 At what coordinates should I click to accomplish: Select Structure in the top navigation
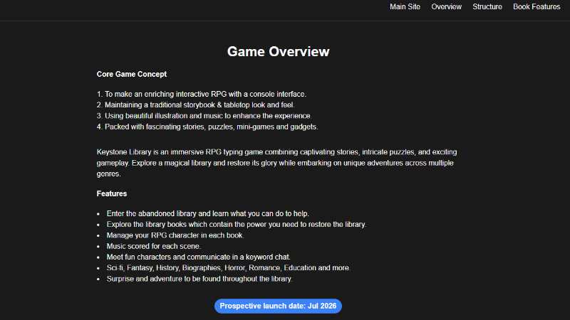click(x=487, y=7)
